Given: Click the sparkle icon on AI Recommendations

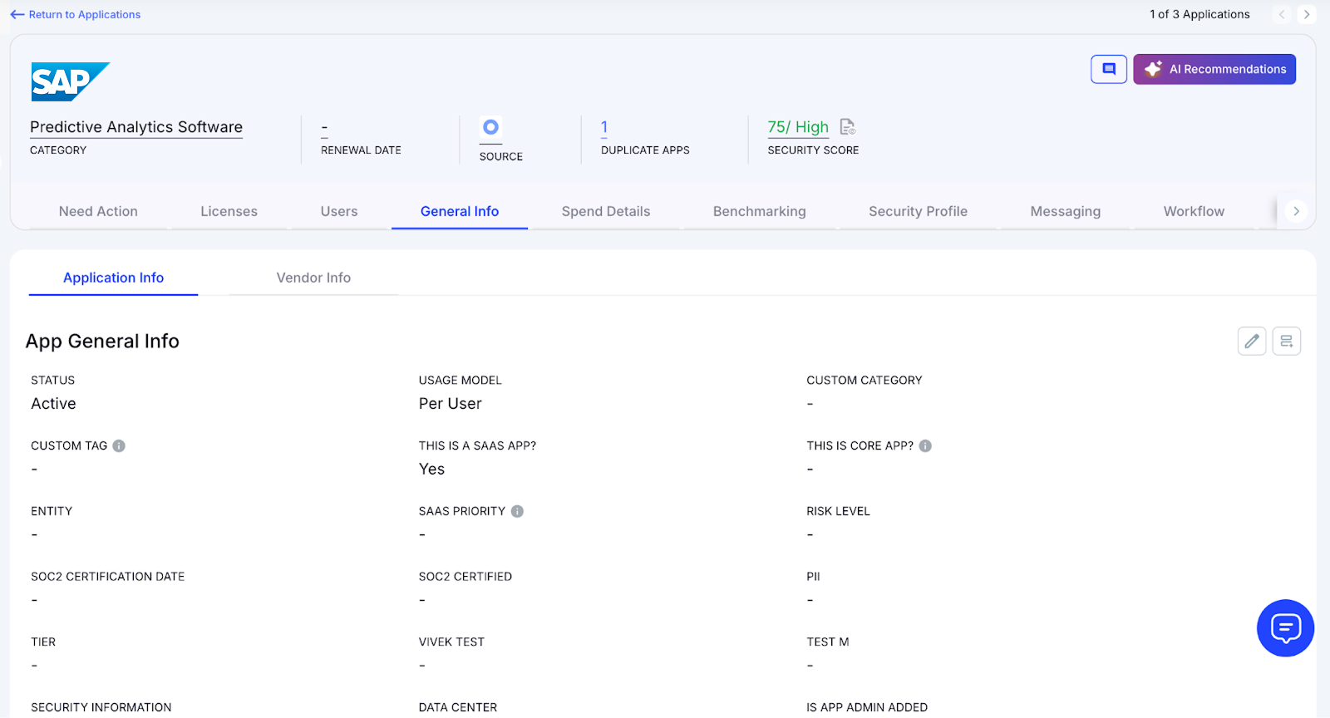Looking at the screenshot, I should point(1153,69).
